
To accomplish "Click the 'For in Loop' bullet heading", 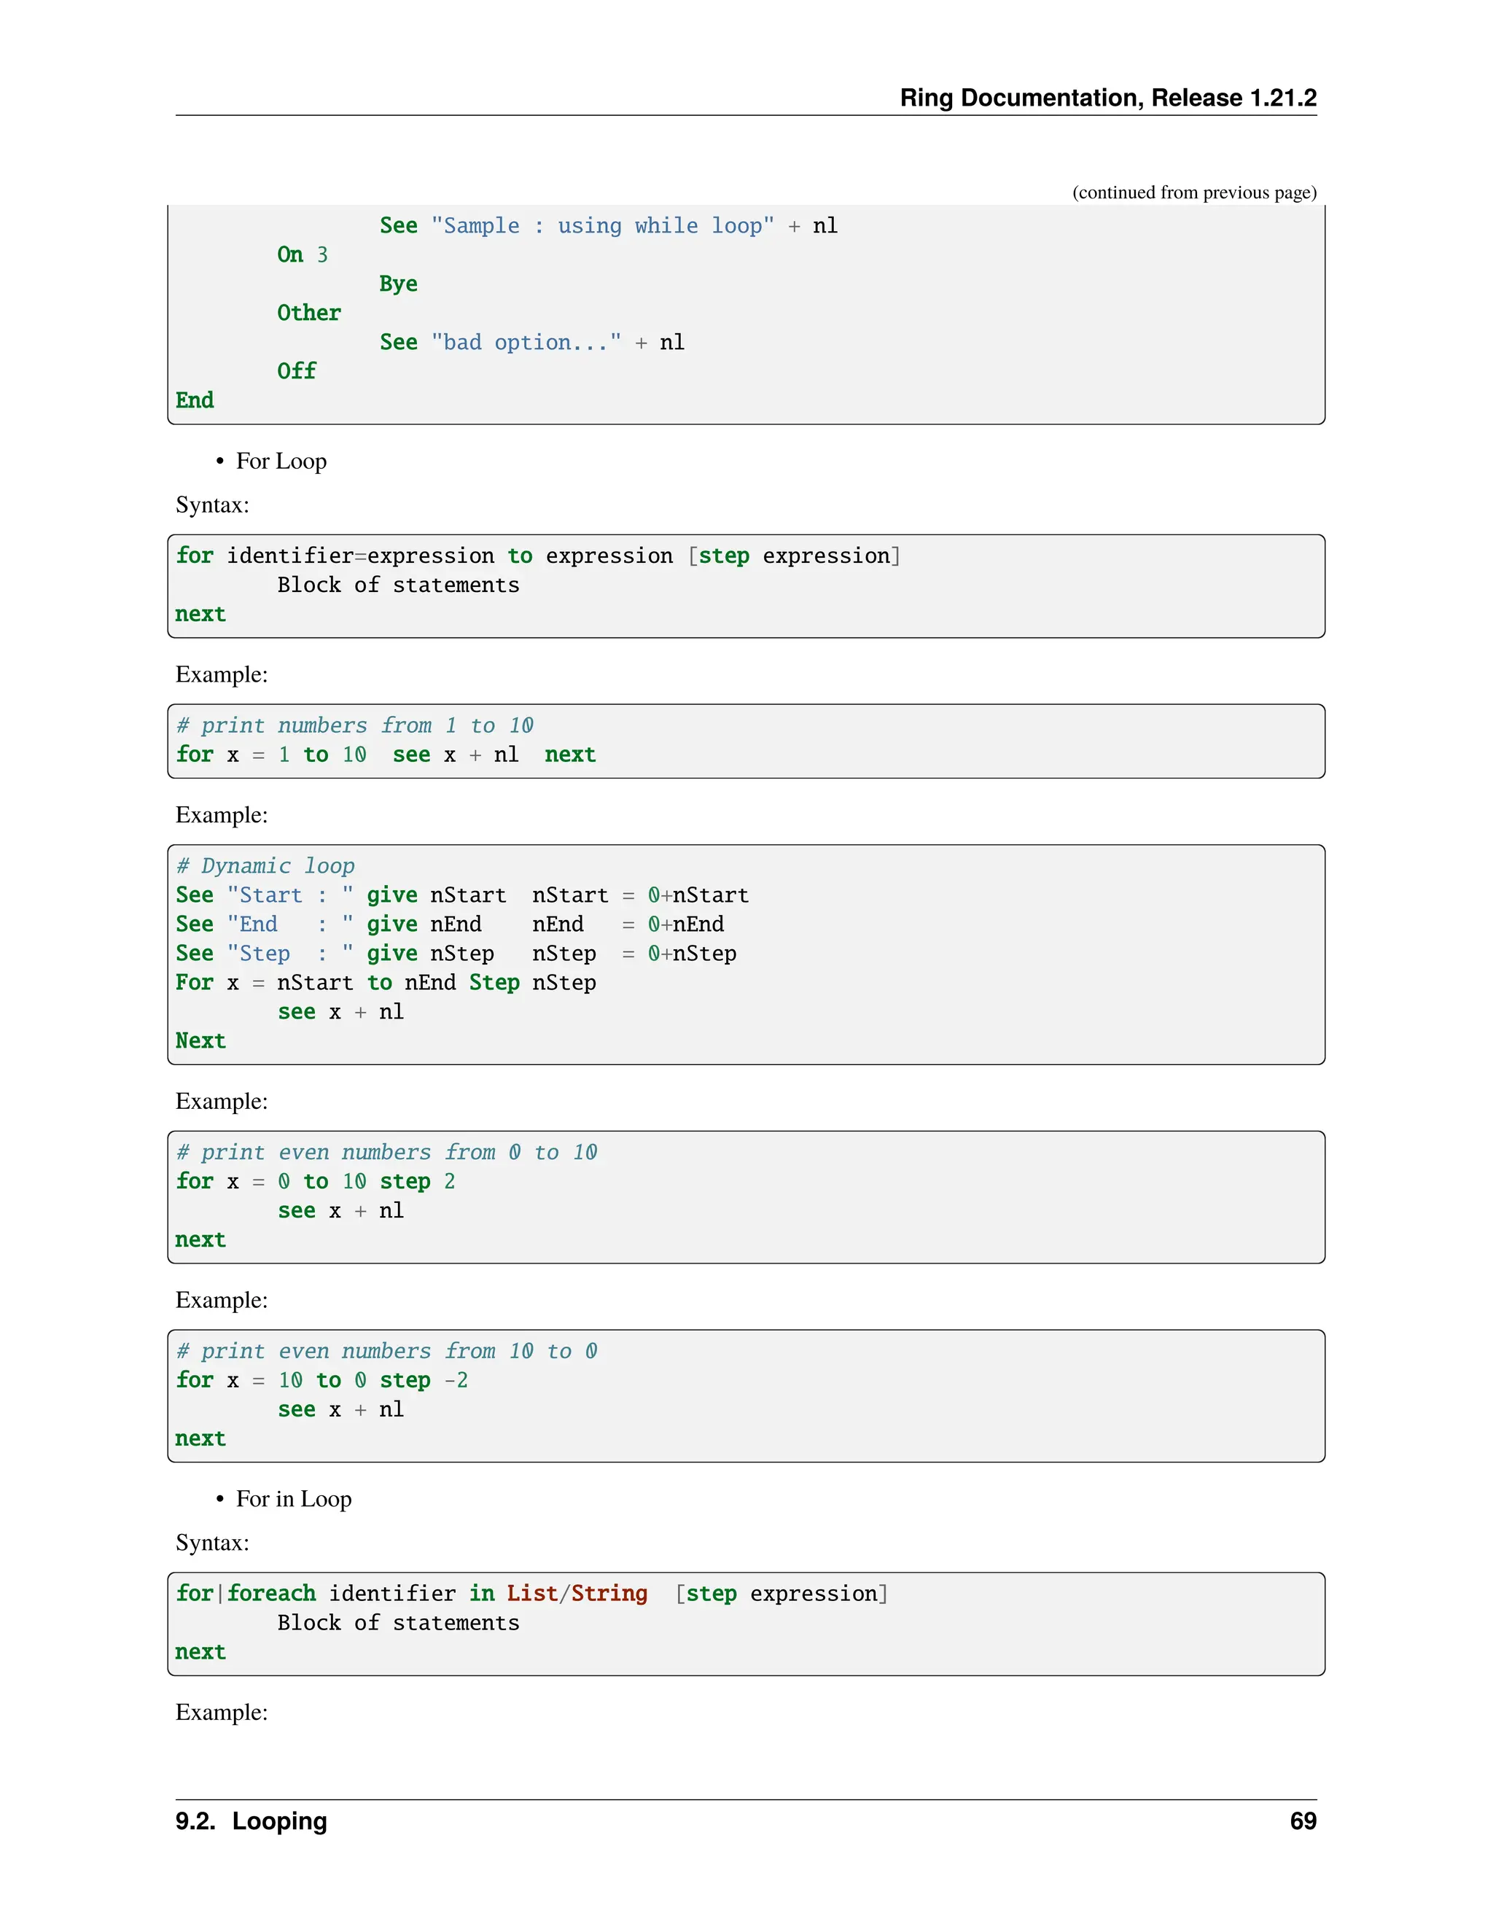I will (293, 1498).
